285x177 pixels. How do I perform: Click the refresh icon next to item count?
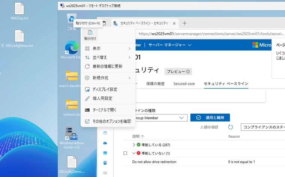tap(231, 127)
